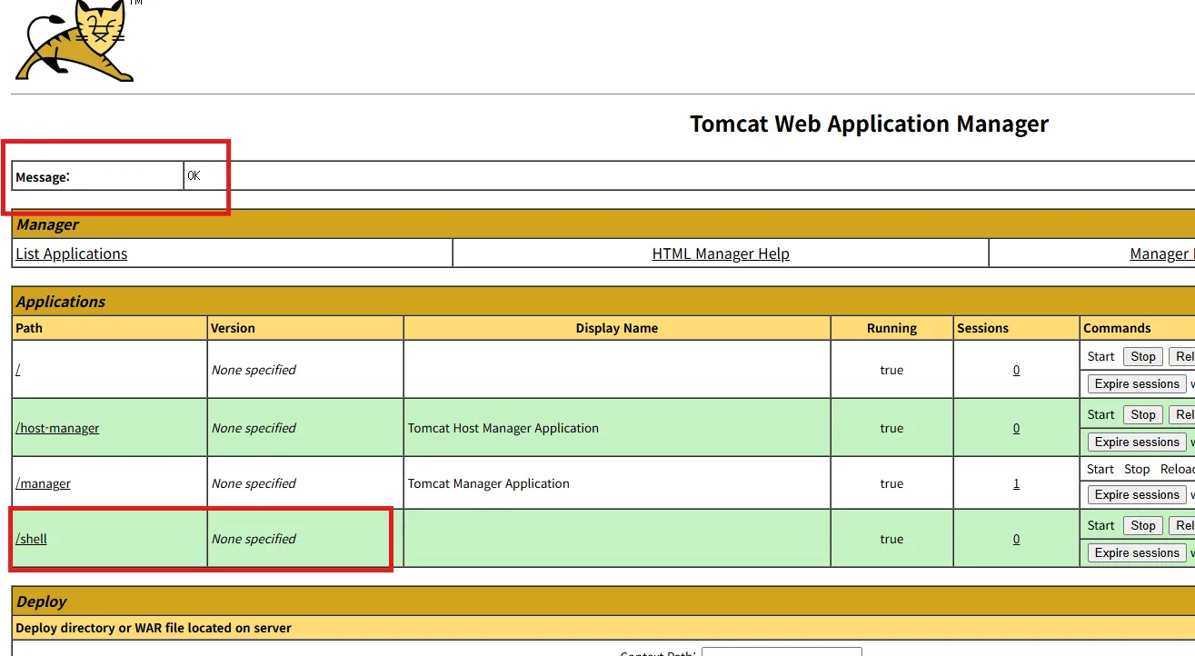The width and height of the screenshot is (1195, 656).
Task: Click the "Tomcat Web Application Manager" heading
Action: pyautogui.click(x=869, y=124)
